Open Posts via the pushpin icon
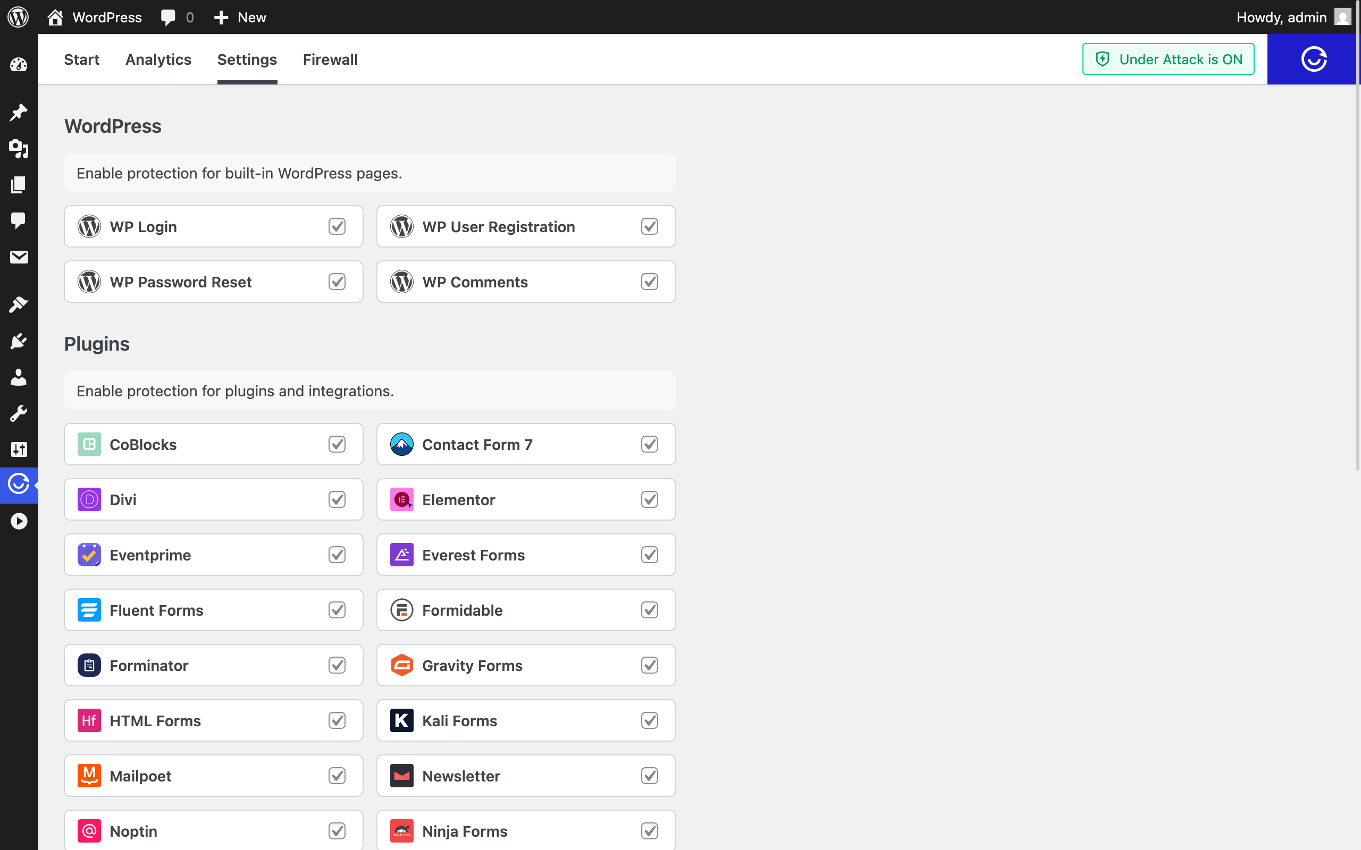The width and height of the screenshot is (1361, 850). (x=19, y=113)
